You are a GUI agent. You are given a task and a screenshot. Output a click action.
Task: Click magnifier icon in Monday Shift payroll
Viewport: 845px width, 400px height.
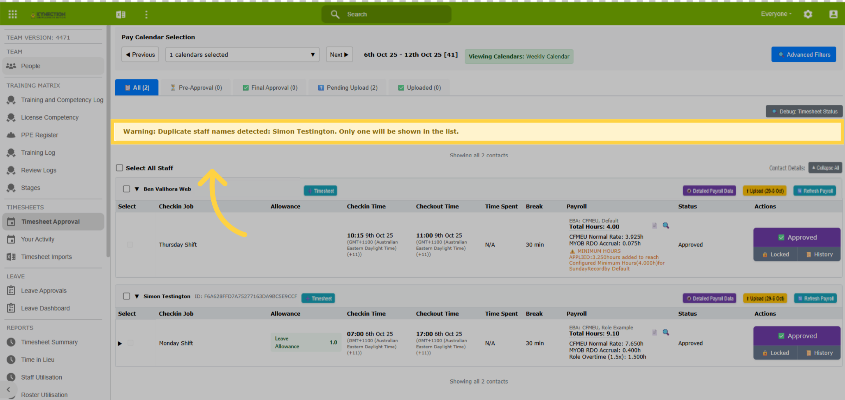tap(666, 332)
